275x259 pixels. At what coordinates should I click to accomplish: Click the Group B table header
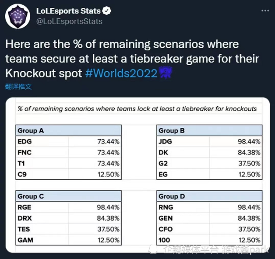209,130
